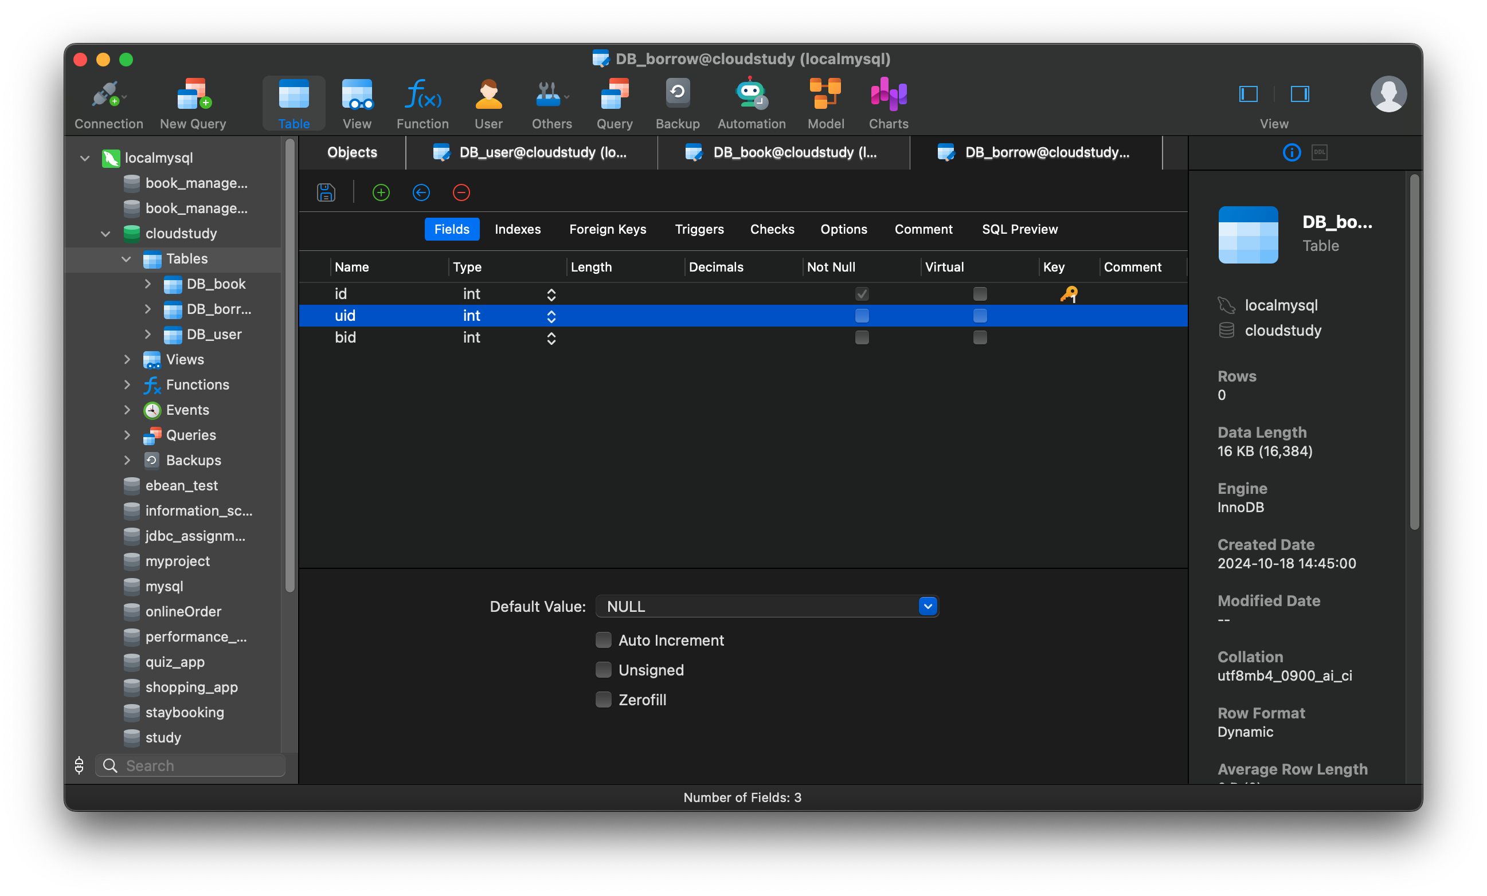Viewport: 1487px width, 896px height.
Task: Click the red Delete Field icon
Action: pos(461,193)
